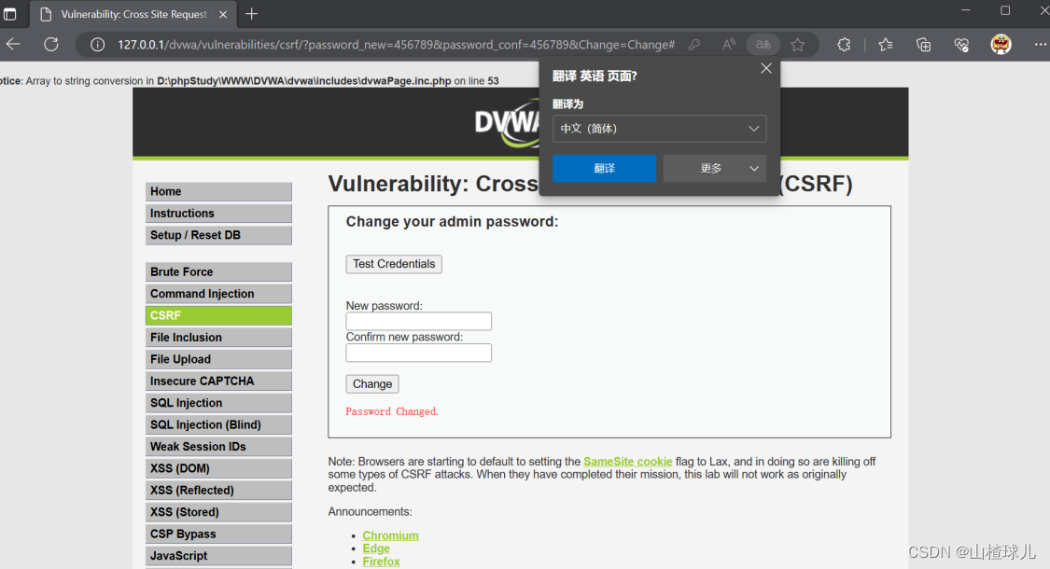
Task: Open the CSP Bypass page
Action: pyautogui.click(x=218, y=534)
